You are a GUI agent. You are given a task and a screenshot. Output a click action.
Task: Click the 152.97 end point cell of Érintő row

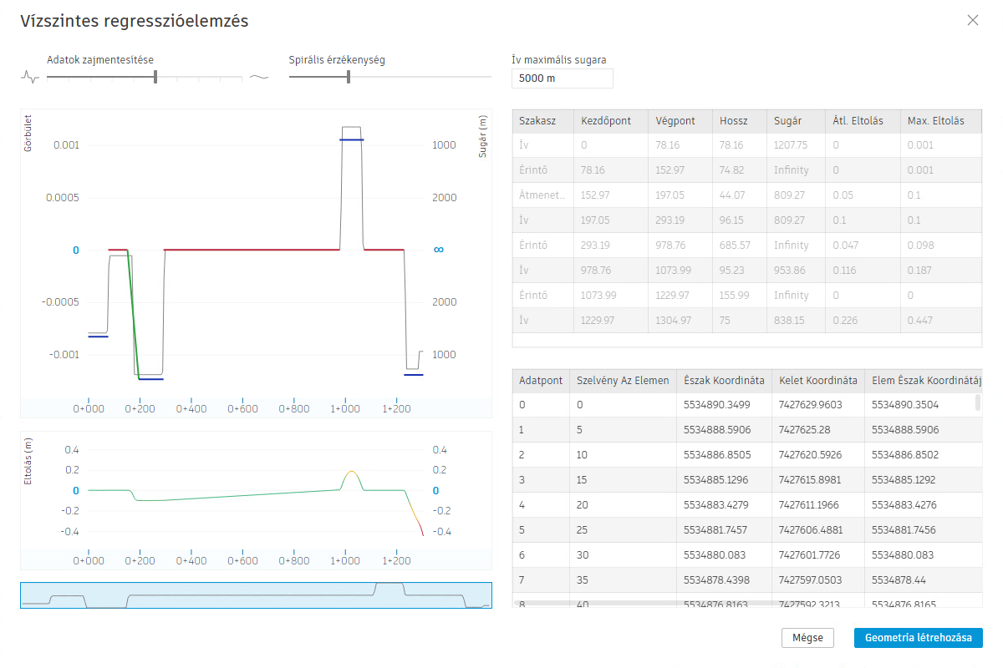pos(680,170)
